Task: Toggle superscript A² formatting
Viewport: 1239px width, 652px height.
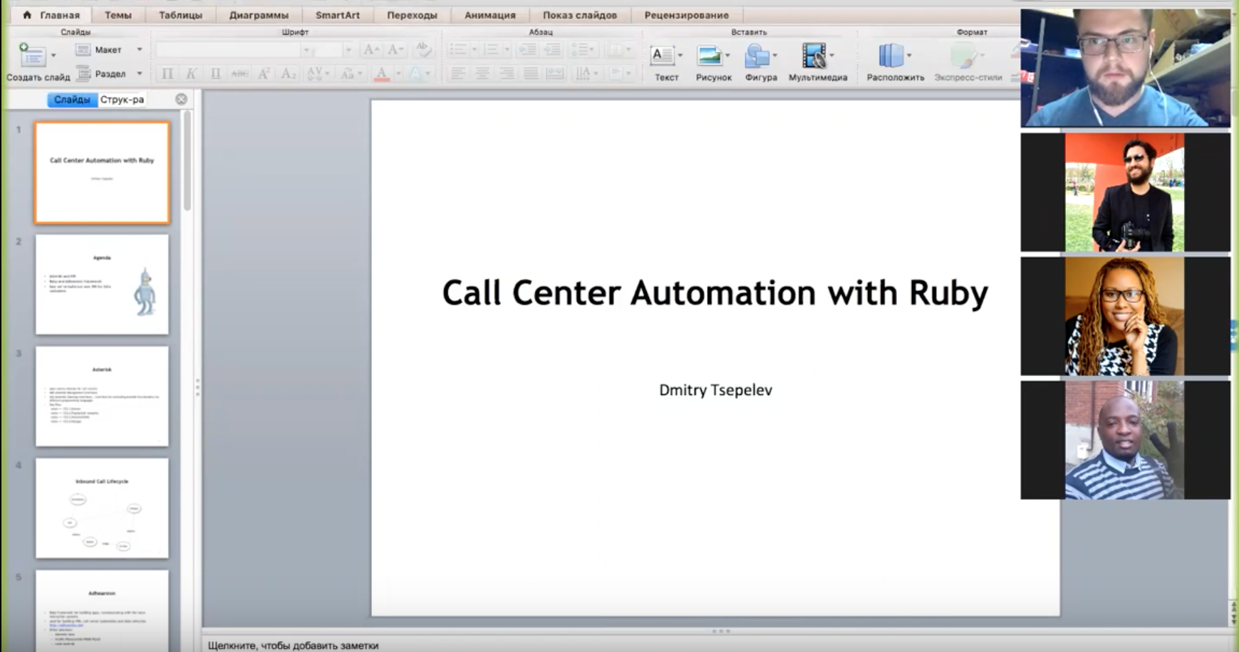Action: pos(264,73)
